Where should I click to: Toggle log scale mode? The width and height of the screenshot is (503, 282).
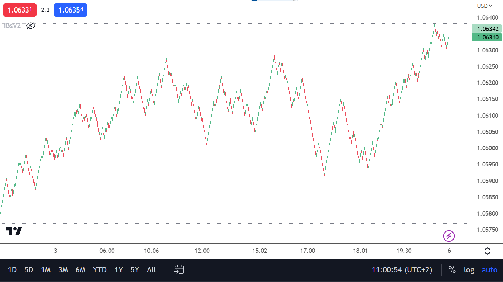(x=469, y=270)
